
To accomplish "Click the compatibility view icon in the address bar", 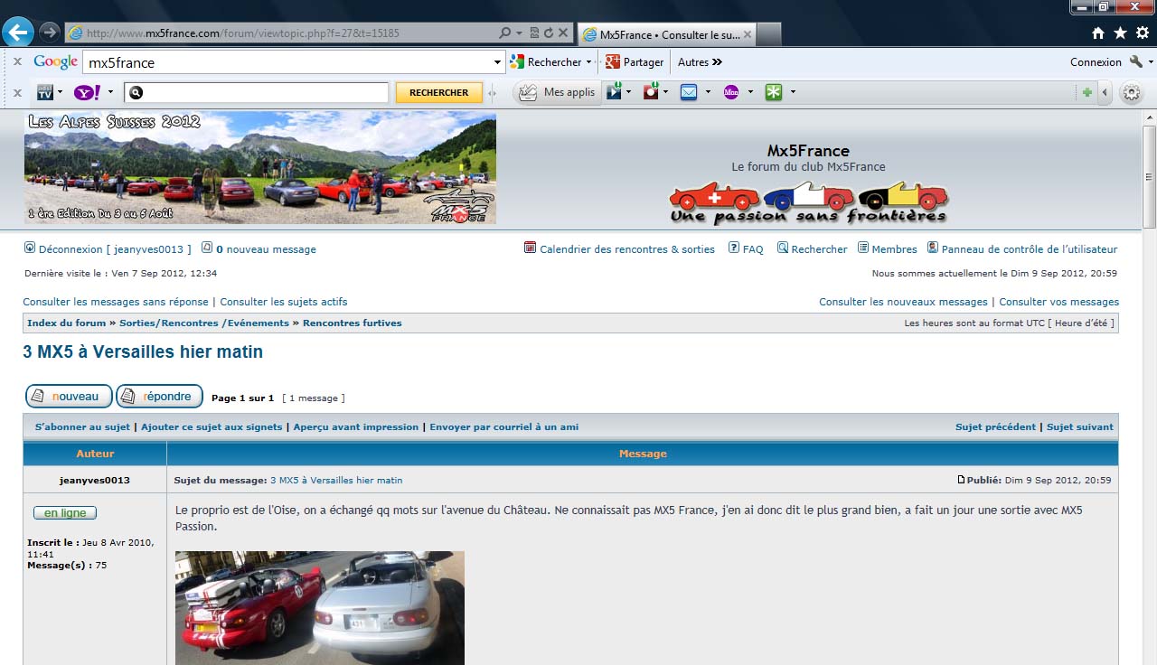I will click(534, 33).
